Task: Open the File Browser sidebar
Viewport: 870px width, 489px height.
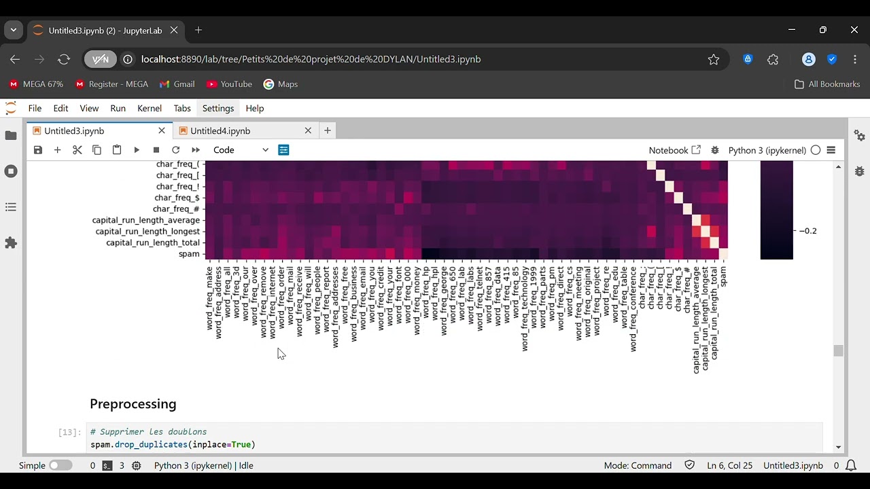Action: coord(11,136)
